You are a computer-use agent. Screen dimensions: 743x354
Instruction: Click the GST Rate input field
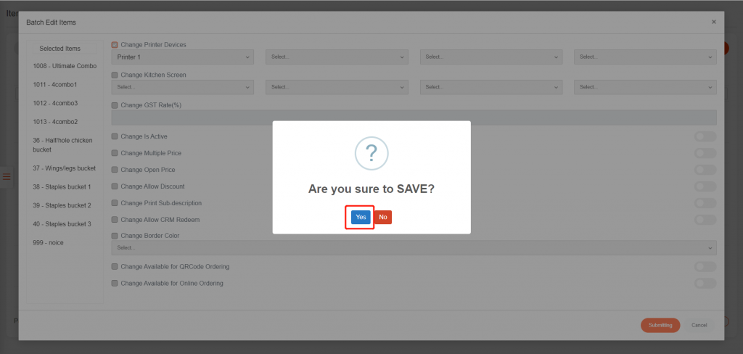[414, 118]
